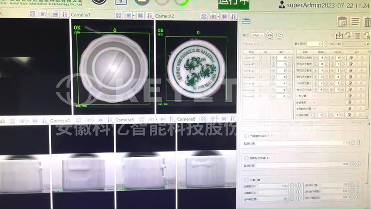Click the green 运行中 running status button
This screenshot has height=209, width=371.
234,3
